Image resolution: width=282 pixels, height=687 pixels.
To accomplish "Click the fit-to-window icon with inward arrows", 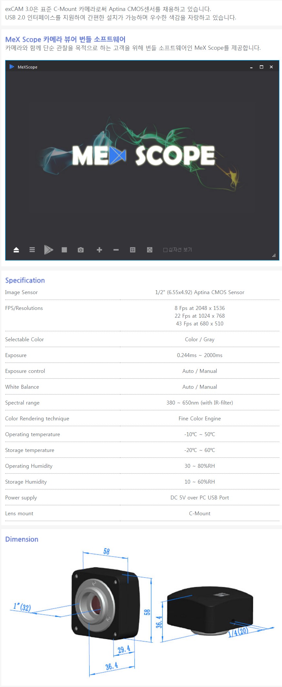I will coord(133,250).
